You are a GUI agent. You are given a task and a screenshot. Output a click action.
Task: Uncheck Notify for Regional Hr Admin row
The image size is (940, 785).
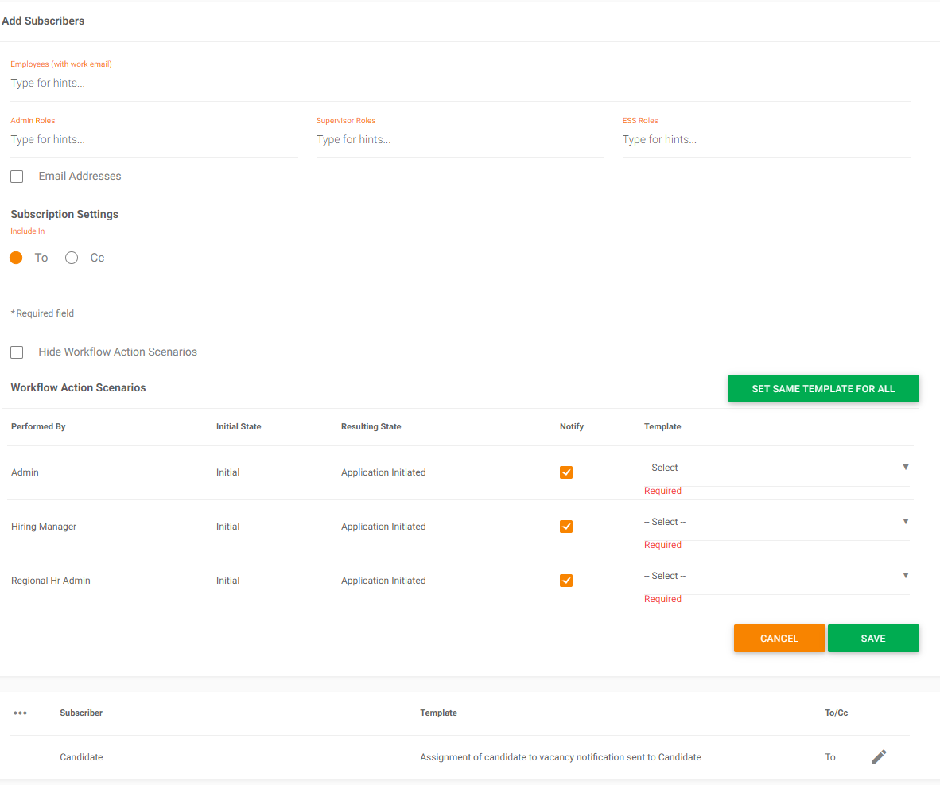click(566, 581)
